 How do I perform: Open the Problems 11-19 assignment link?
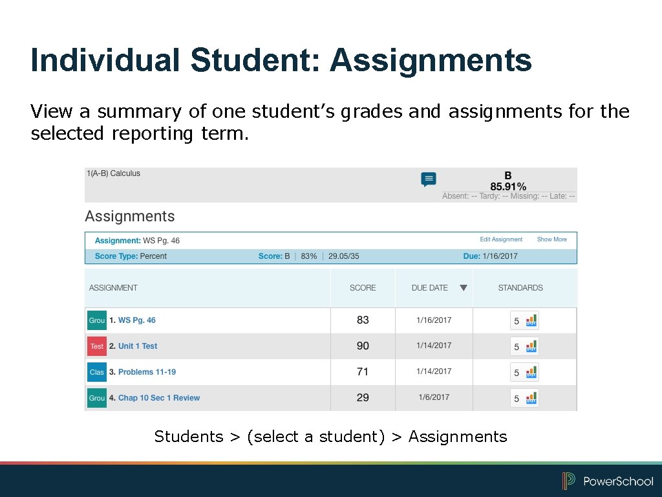pyautogui.click(x=147, y=372)
